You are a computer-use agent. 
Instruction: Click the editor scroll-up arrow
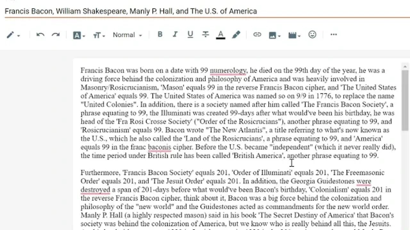pyautogui.click(x=405, y=67)
